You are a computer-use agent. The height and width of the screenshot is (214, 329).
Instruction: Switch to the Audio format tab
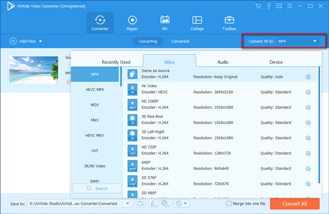pyautogui.click(x=222, y=62)
